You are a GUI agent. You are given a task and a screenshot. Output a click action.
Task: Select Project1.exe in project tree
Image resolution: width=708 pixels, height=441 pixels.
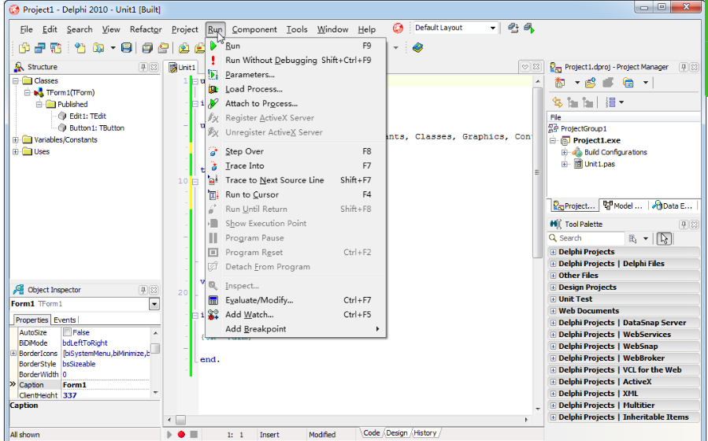(596, 140)
